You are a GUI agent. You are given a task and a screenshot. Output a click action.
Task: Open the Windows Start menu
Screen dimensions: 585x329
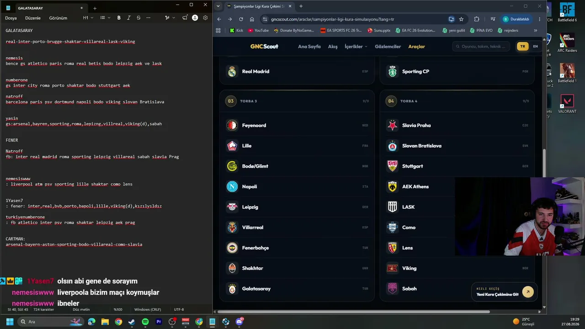(x=10, y=322)
